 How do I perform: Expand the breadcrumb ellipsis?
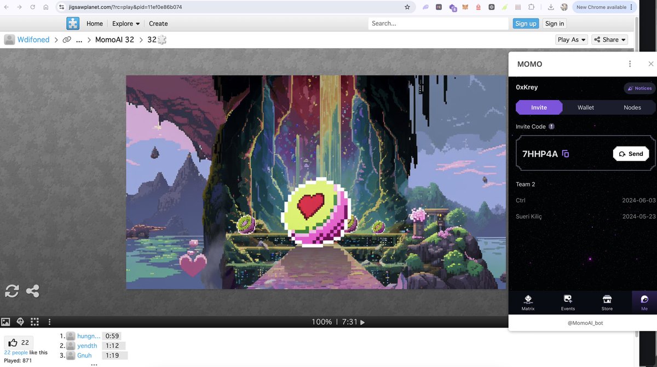(x=79, y=40)
